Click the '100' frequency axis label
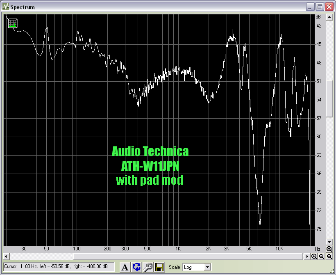This screenshot has width=336, height=275. (x=77, y=249)
